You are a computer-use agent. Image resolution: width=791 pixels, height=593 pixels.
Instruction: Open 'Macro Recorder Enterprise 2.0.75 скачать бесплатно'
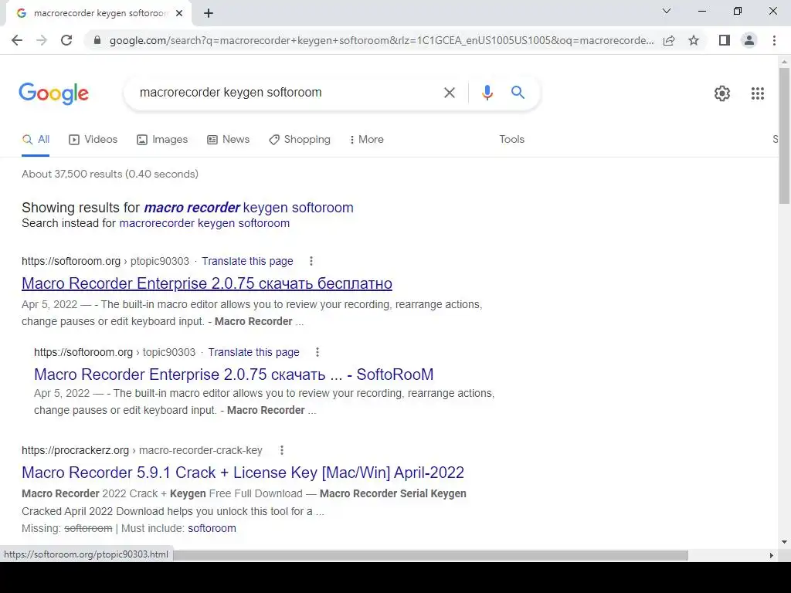tap(207, 283)
